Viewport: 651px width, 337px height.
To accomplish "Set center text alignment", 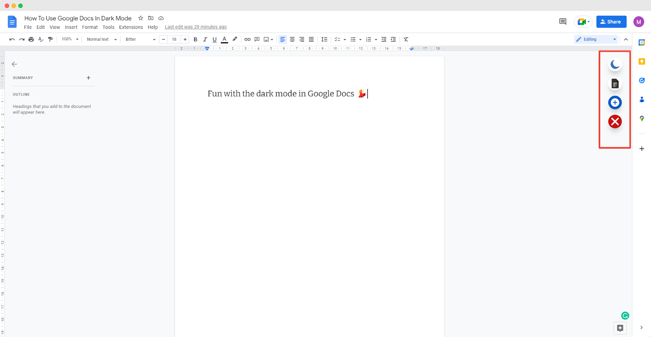I will 292,39.
